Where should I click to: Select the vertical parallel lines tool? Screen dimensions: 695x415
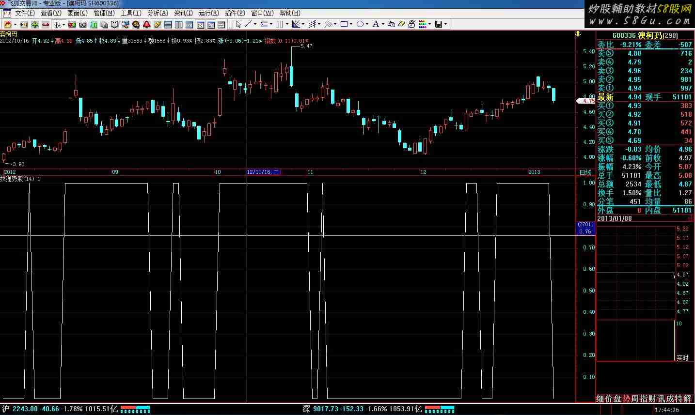280,24
